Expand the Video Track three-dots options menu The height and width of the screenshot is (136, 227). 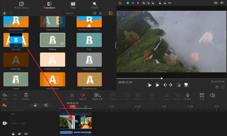tap(13, 114)
